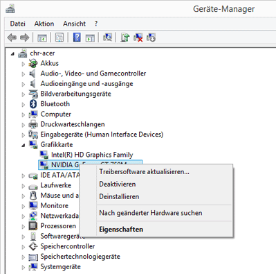The height and width of the screenshot is (274, 276).
Task: Collapse the chr-acer root node
Action: [12, 54]
